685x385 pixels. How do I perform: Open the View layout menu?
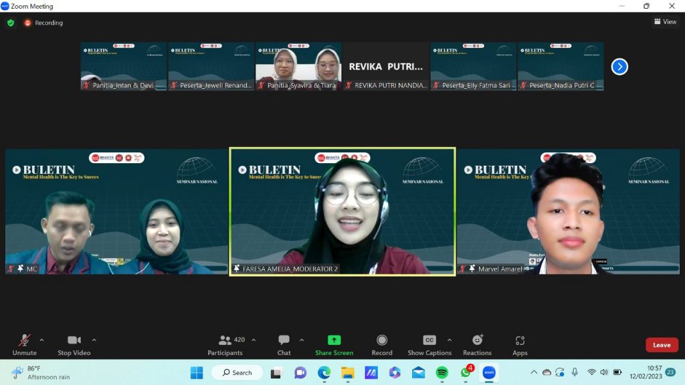[x=665, y=22]
